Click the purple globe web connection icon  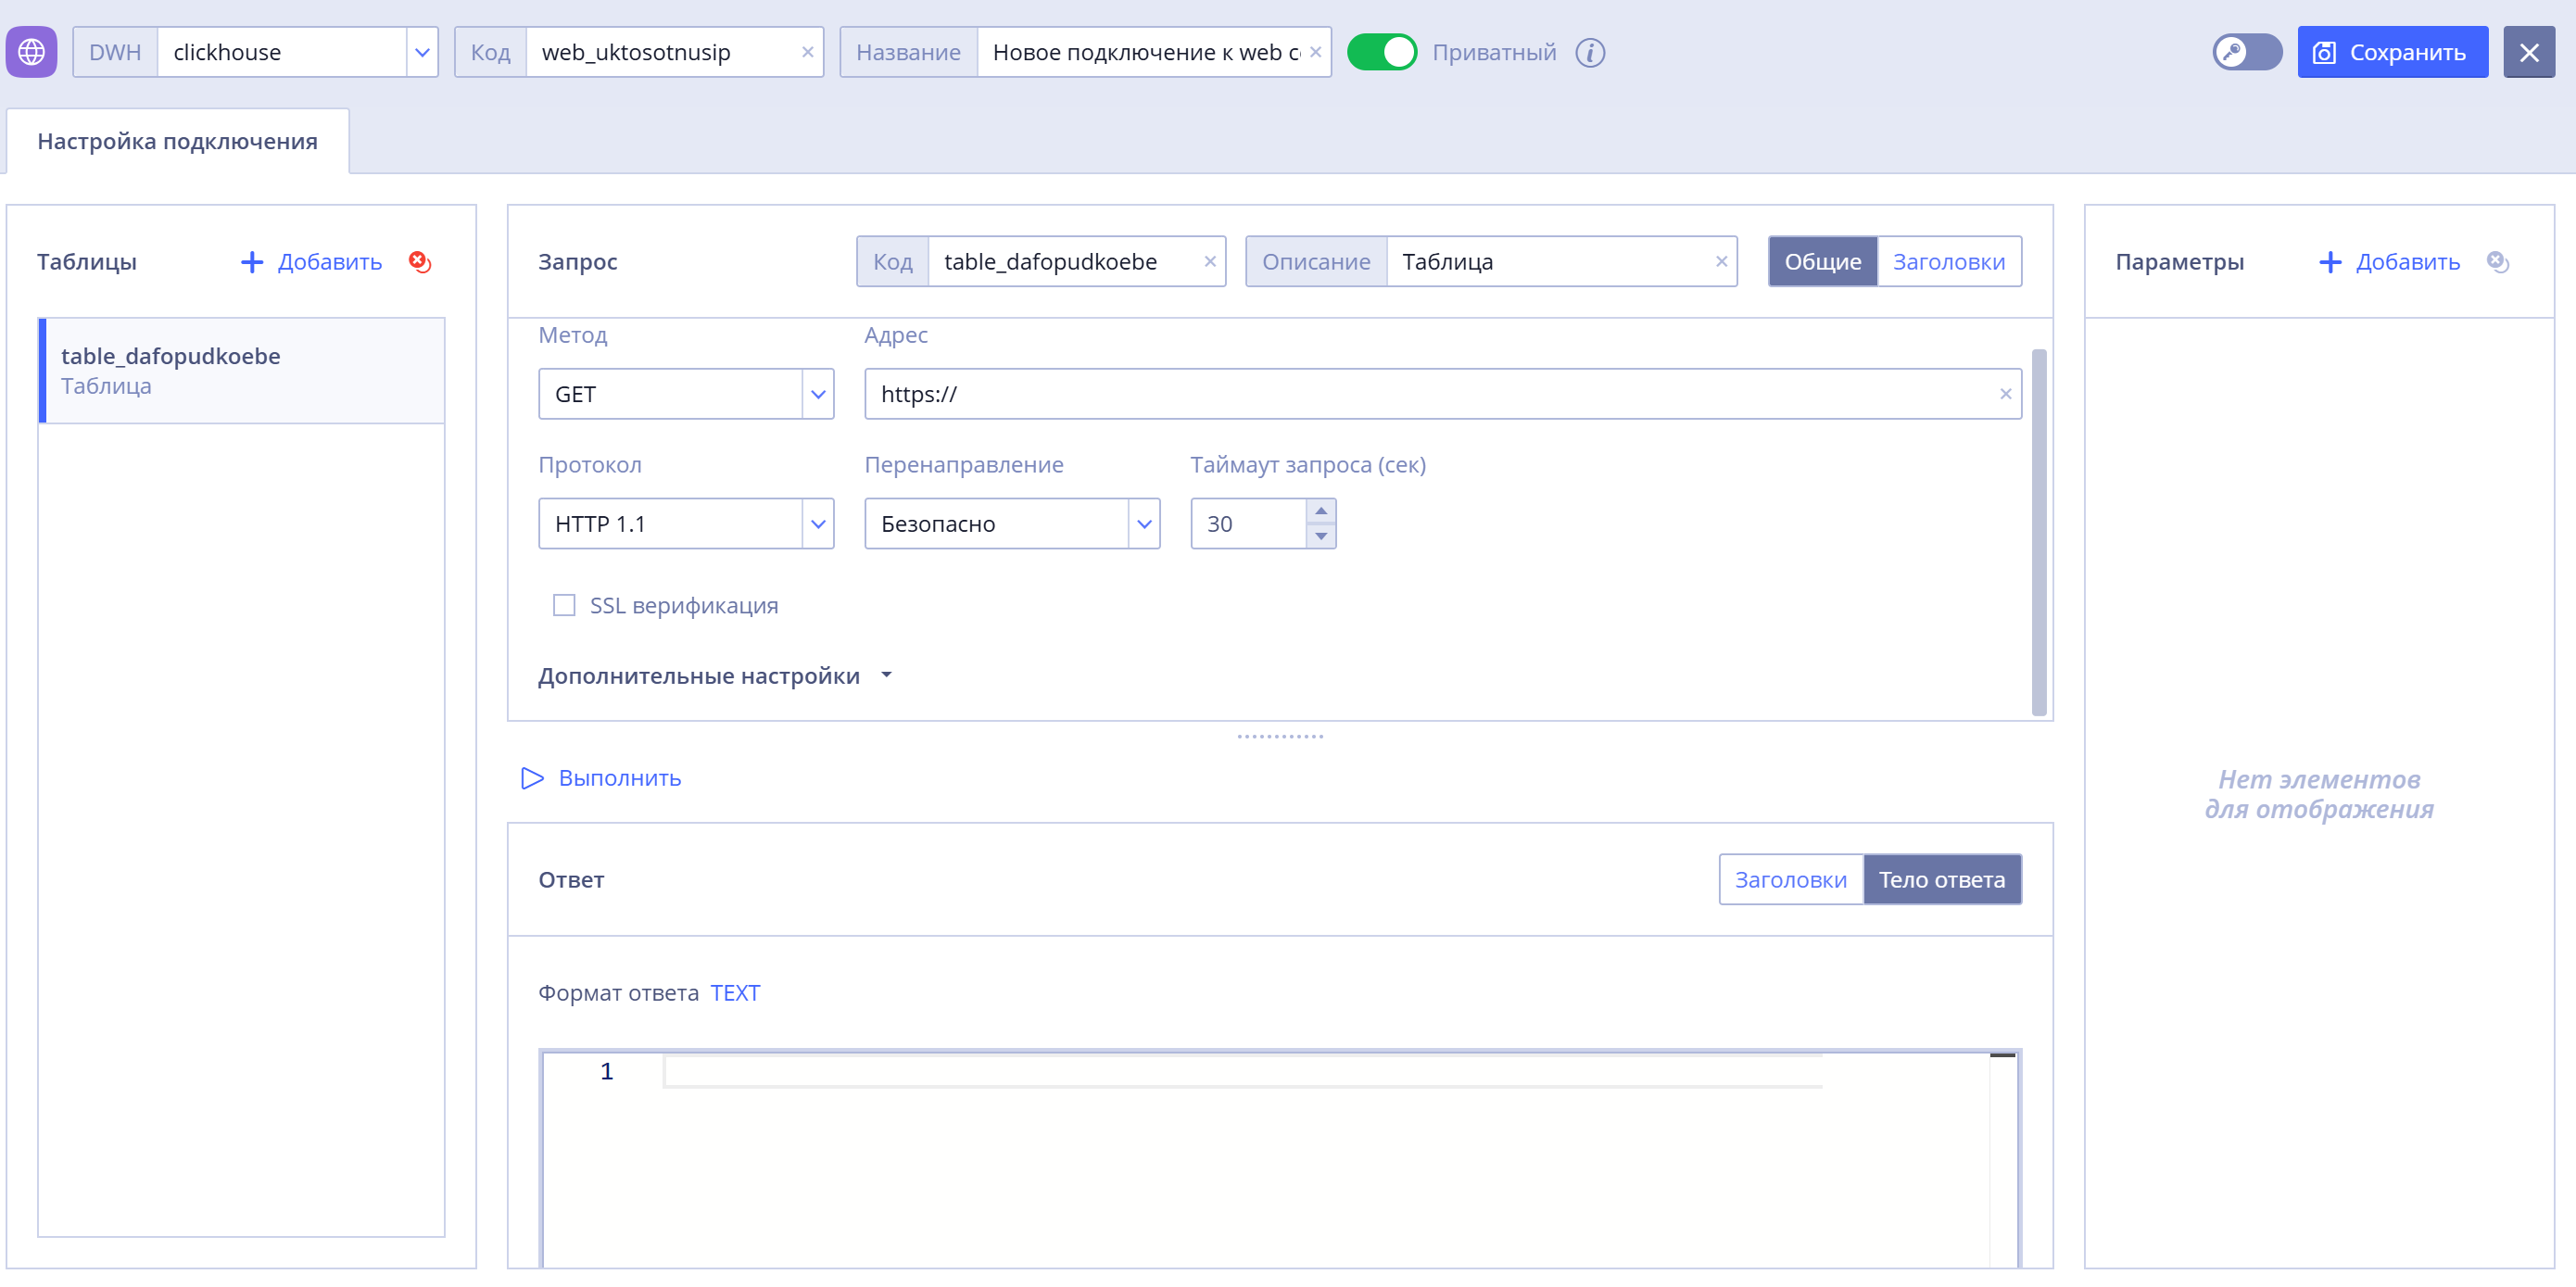tap(31, 52)
